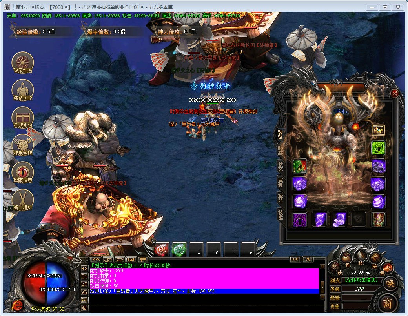Open the speech bubble chat tab
The height and width of the screenshot is (316, 408).
[x=143, y=259]
